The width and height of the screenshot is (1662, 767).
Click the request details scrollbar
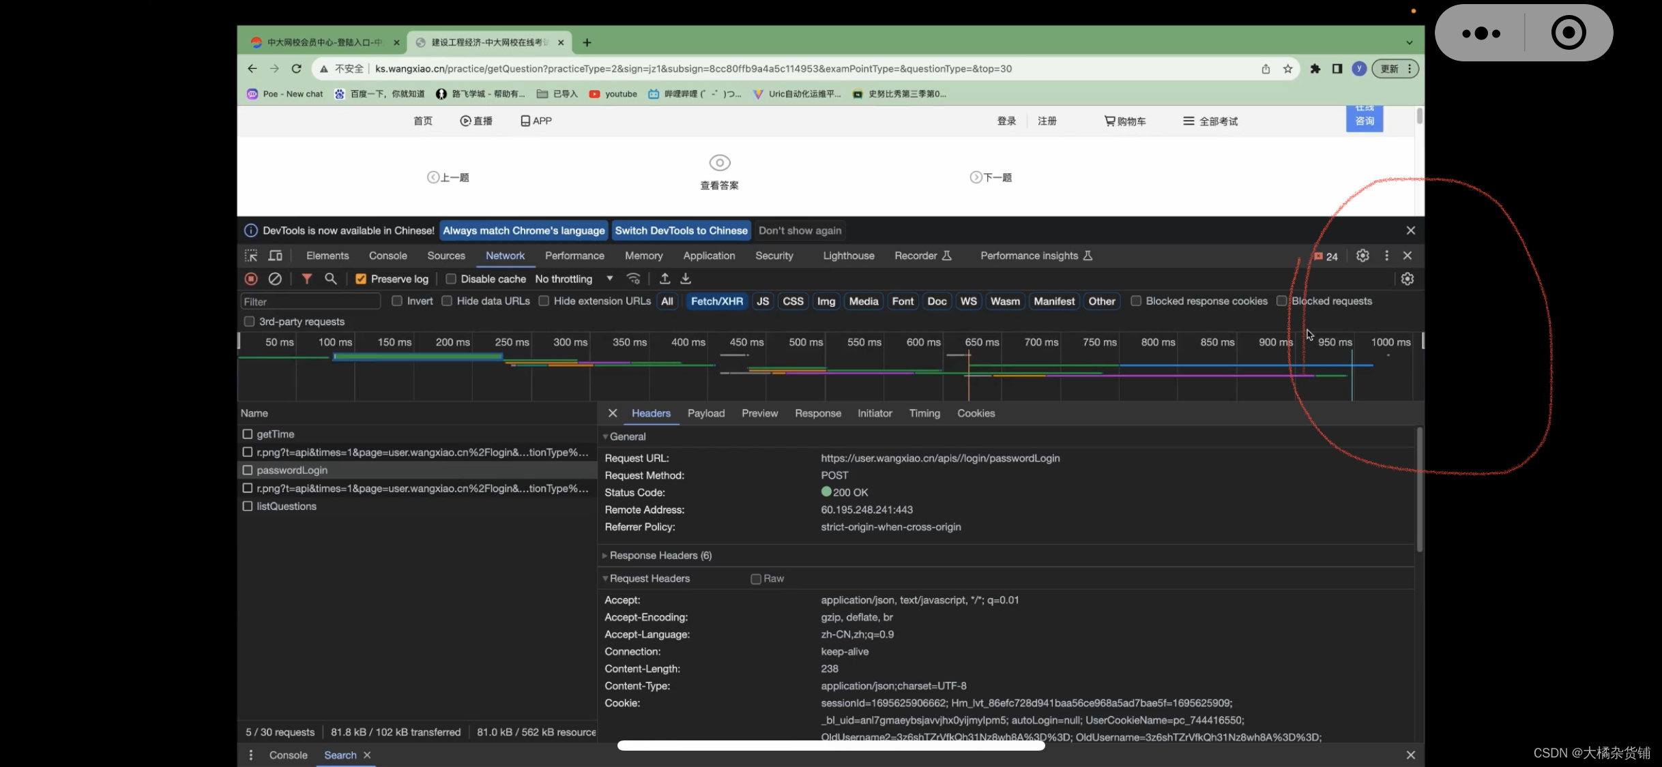point(1419,490)
